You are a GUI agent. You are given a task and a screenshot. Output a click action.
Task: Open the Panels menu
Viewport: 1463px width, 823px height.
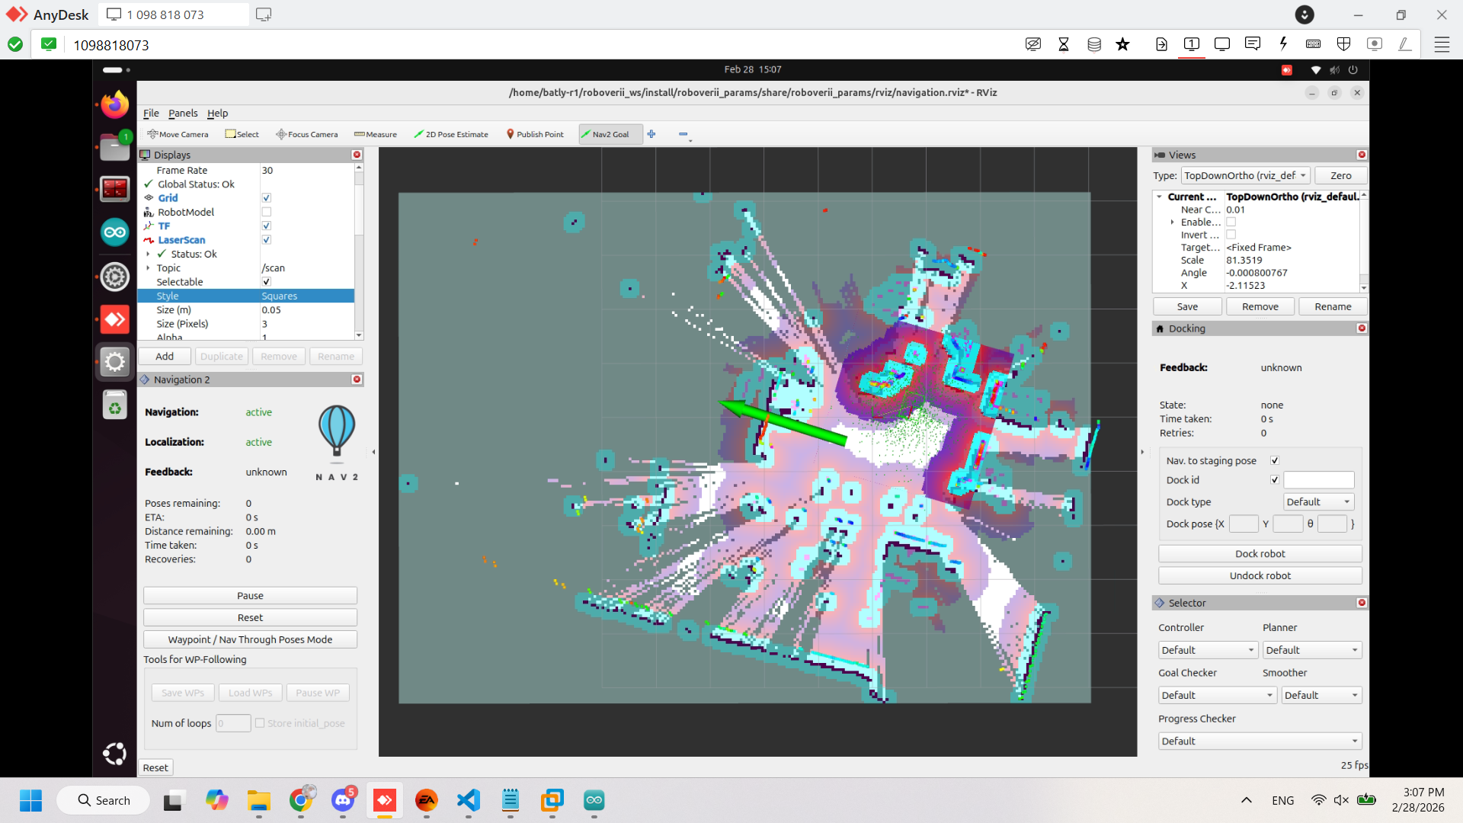coord(183,113)
